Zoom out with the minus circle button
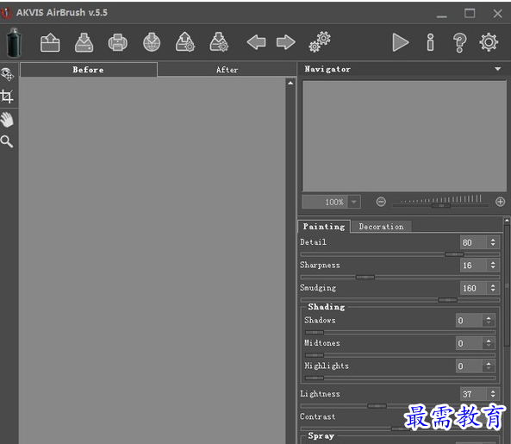Viewport: 511px width, 444px height. (x=381, y=202)
